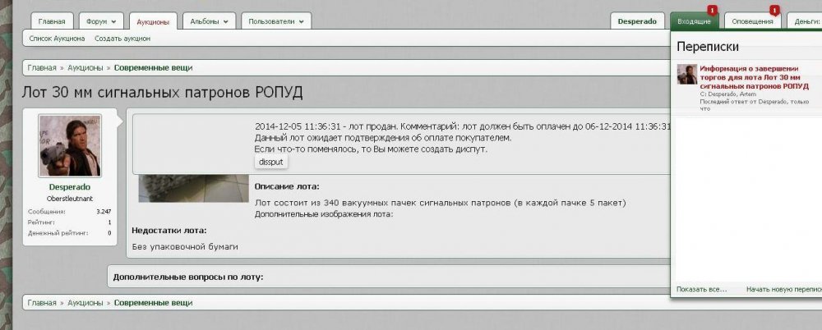Click the Недостатки лота label
822x330 pixels.
point(169,231)
